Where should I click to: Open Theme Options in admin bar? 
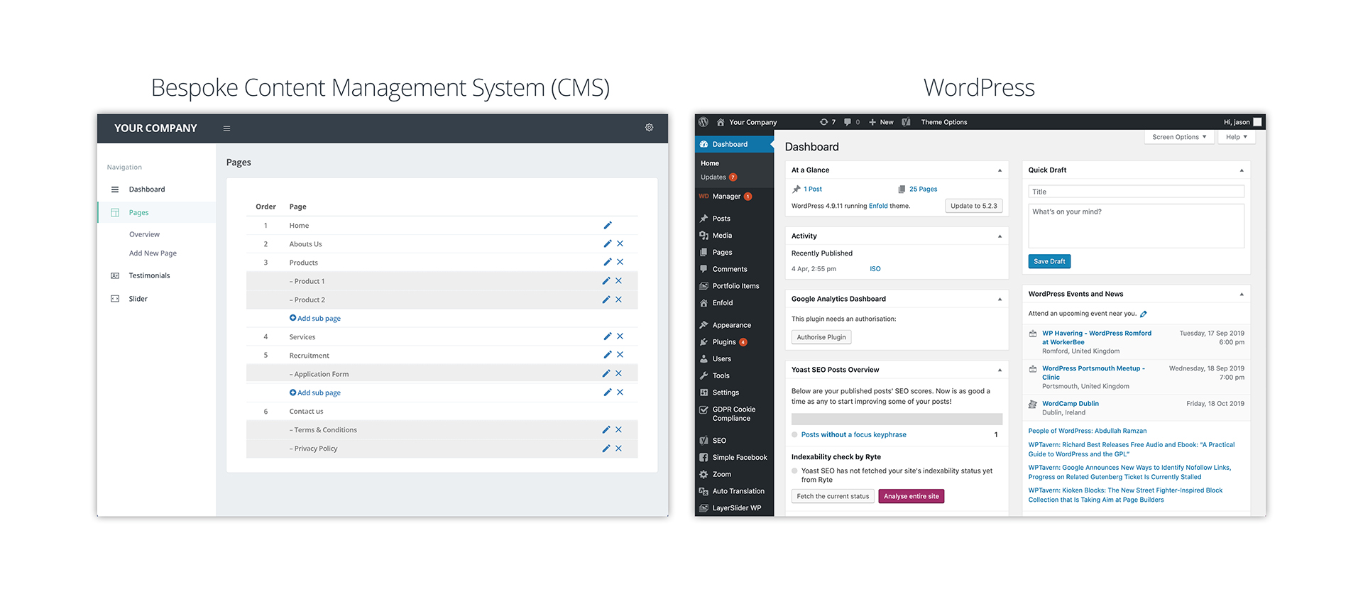click(943, 122)
